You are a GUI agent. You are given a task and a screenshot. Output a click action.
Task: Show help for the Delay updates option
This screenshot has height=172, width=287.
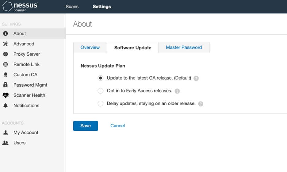201,104
